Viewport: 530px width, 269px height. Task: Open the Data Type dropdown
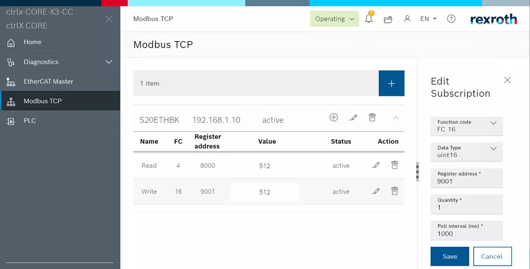[466, 152]
